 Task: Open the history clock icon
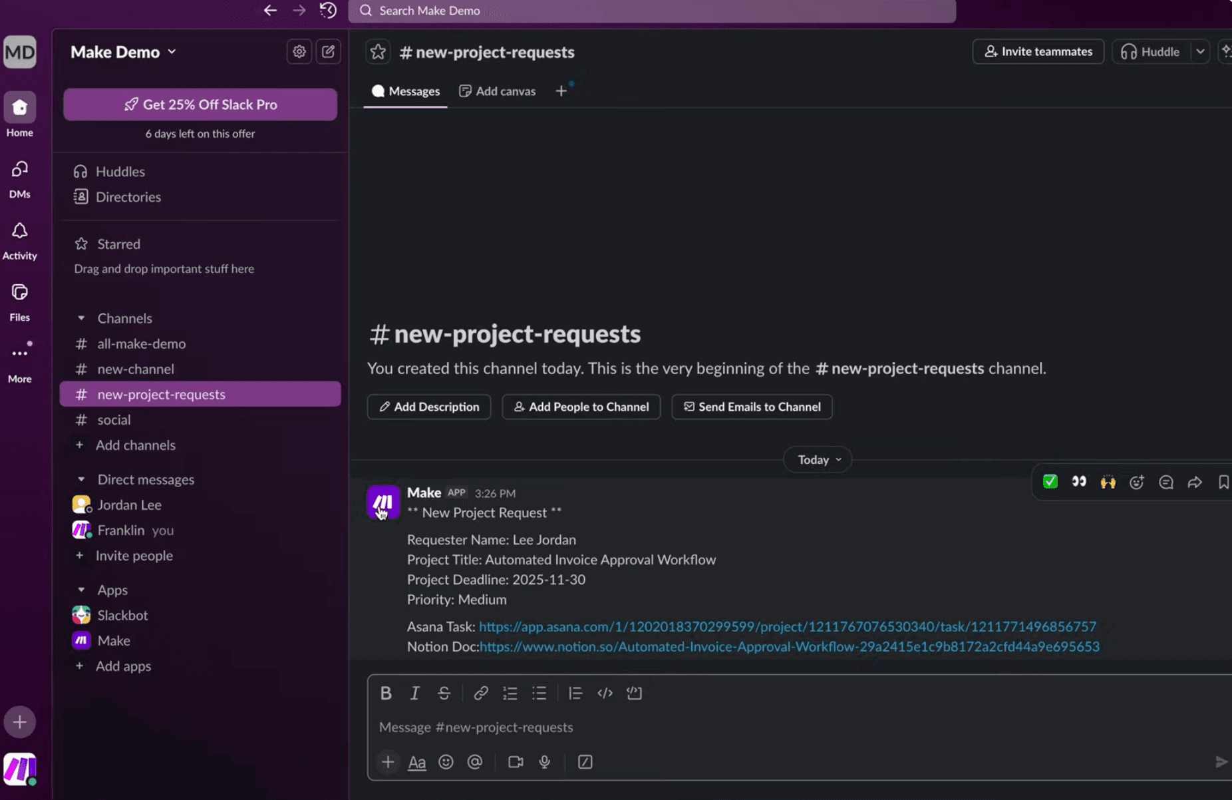328,11
